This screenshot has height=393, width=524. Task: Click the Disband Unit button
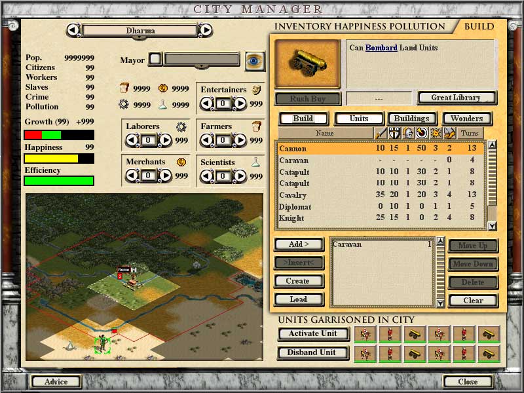tap(312, 352)
